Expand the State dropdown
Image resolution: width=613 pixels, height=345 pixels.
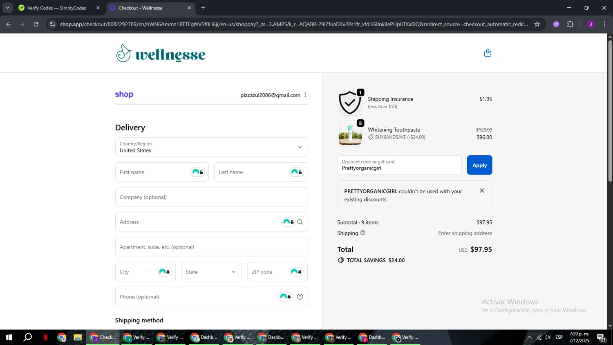211,272
